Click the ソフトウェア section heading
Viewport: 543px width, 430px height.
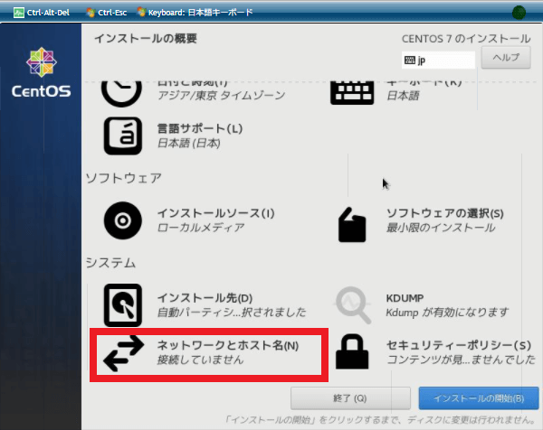coord(124,178)
